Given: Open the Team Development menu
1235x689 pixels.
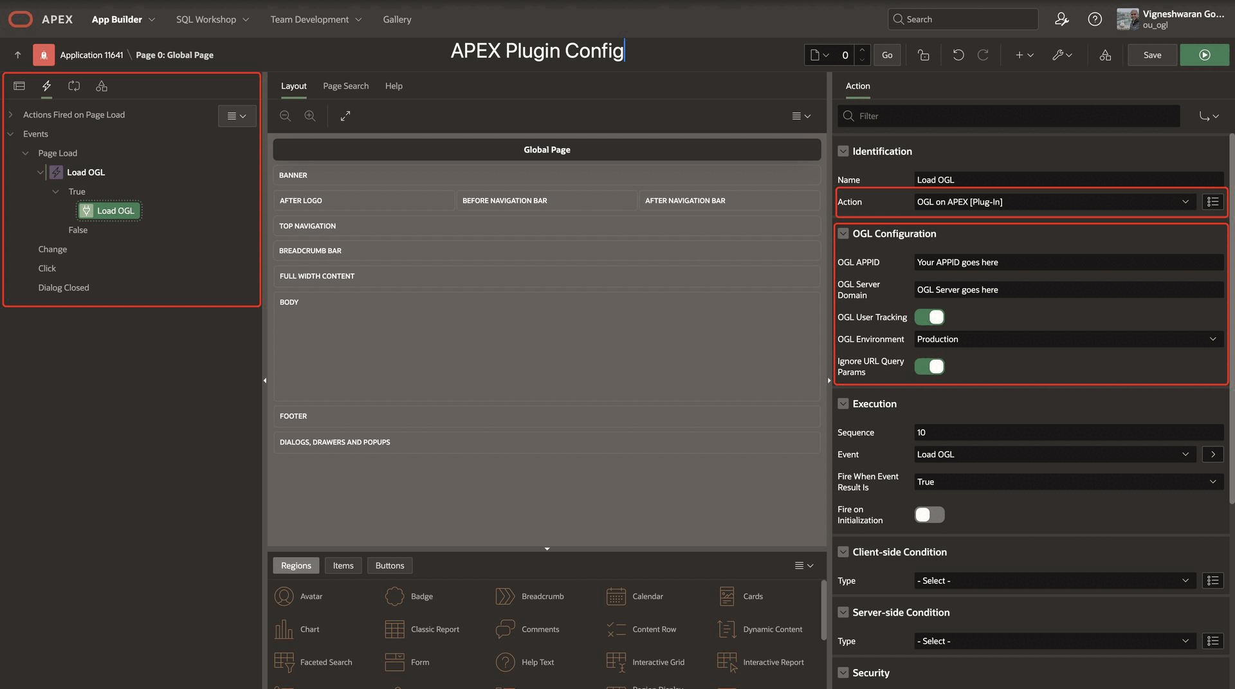Looking at the screenshot, I should point(316,19).
